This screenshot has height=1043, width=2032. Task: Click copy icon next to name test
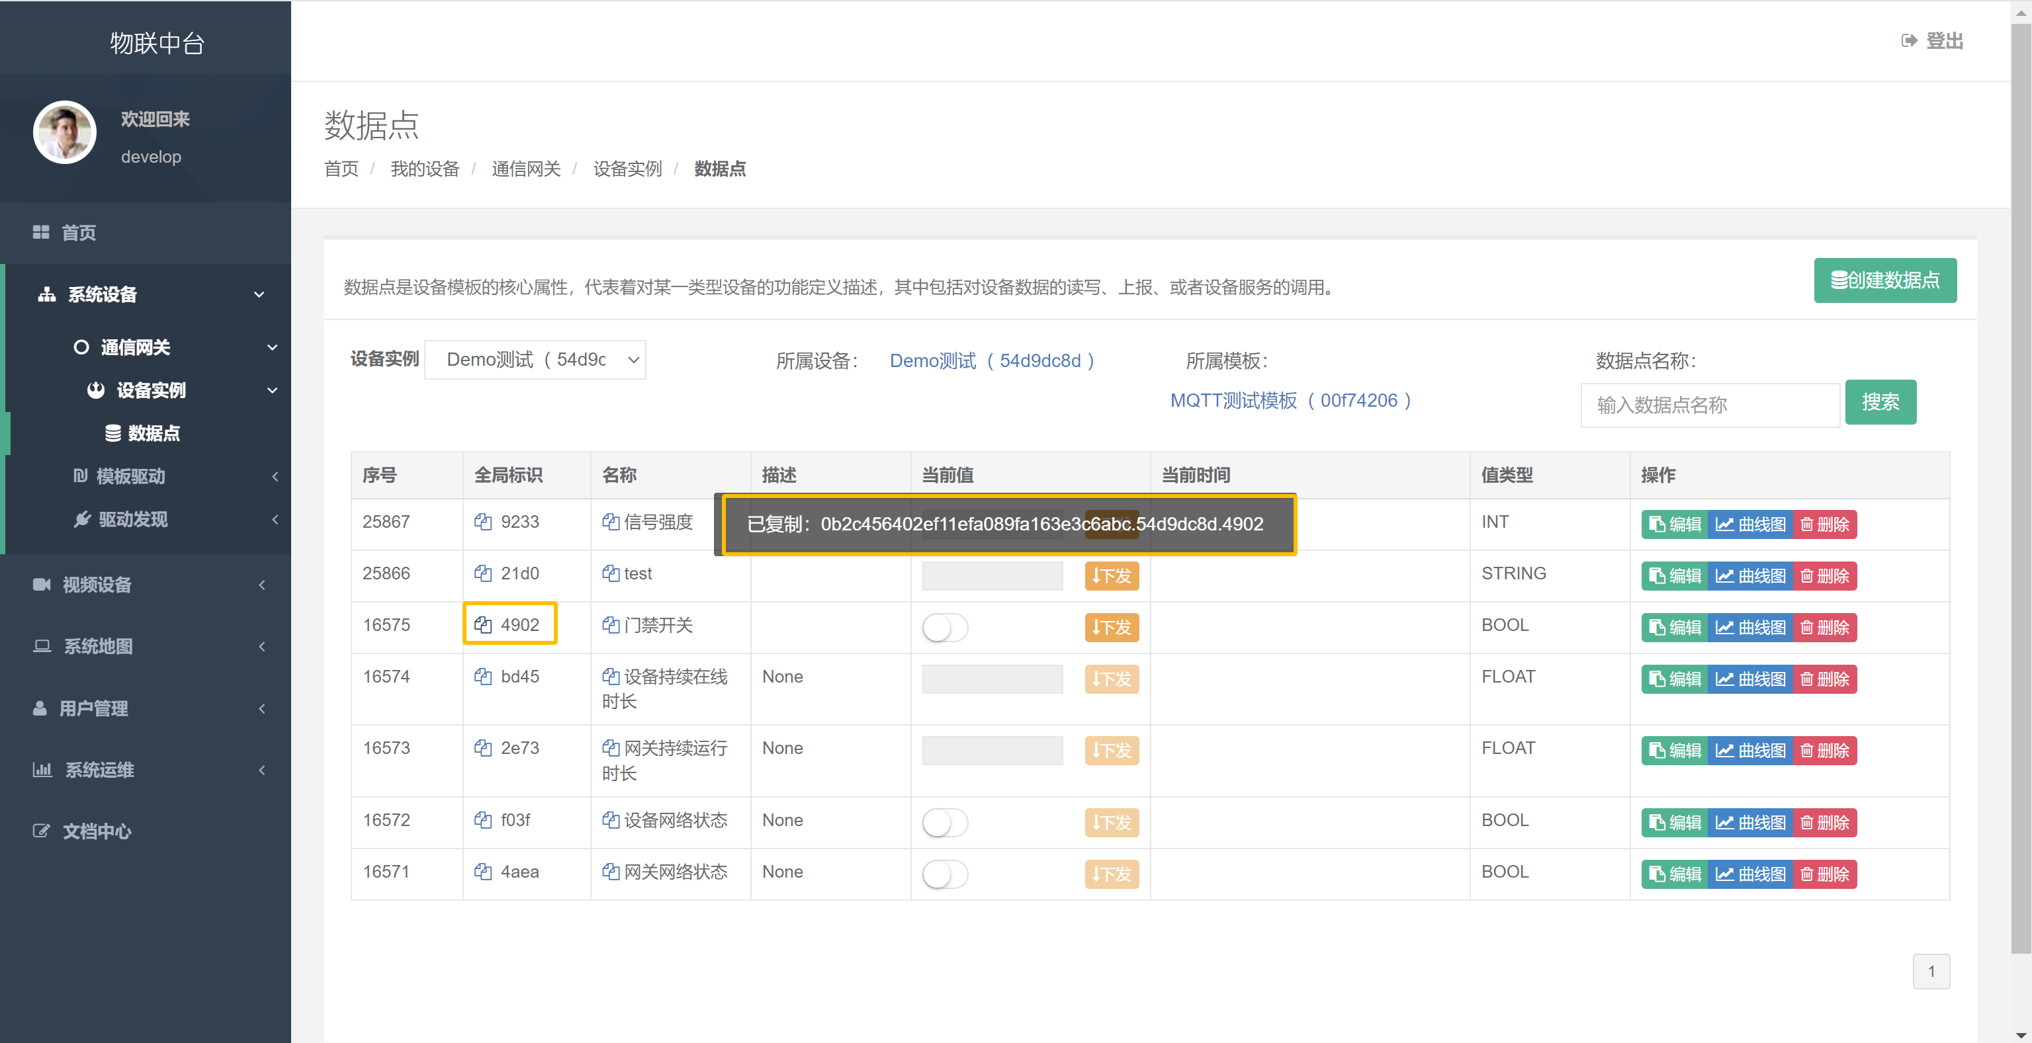click(x=611, y=573)
